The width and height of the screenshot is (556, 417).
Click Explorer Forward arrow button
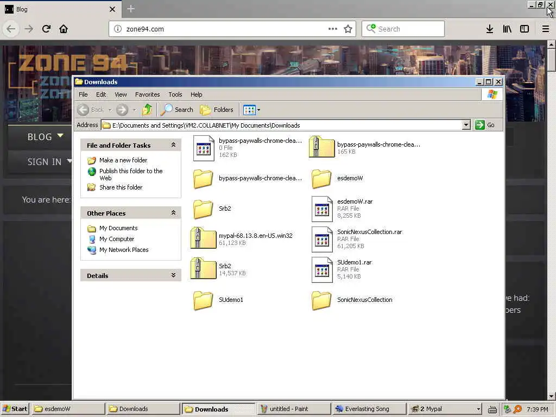click(122, 110)
